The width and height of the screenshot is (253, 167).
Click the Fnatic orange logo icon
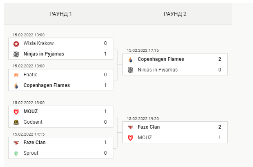[x=16, y=75]
